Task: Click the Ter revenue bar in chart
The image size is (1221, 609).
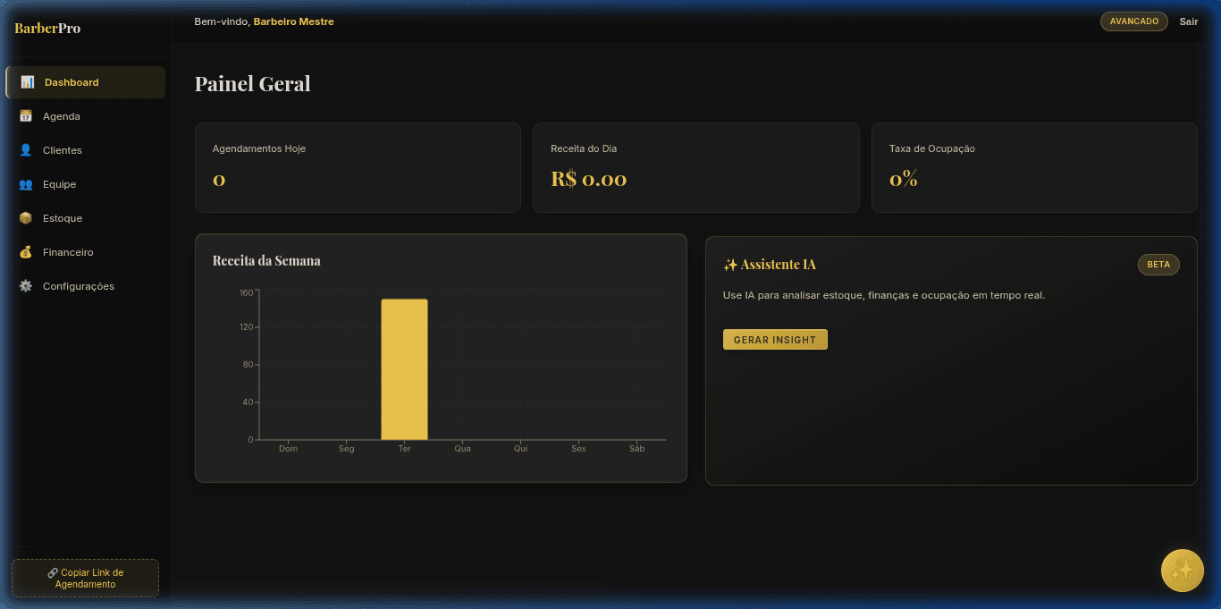Action: [404, 369]
